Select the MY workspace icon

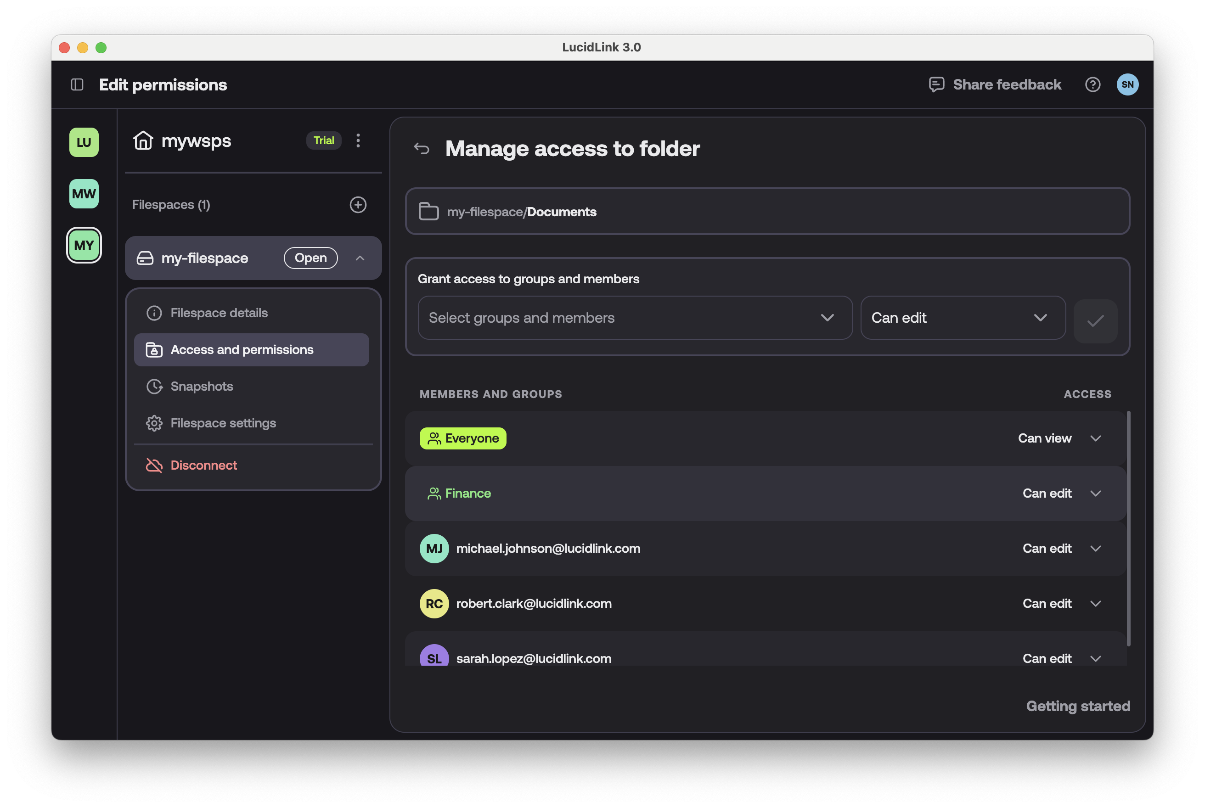coord(84,245)
